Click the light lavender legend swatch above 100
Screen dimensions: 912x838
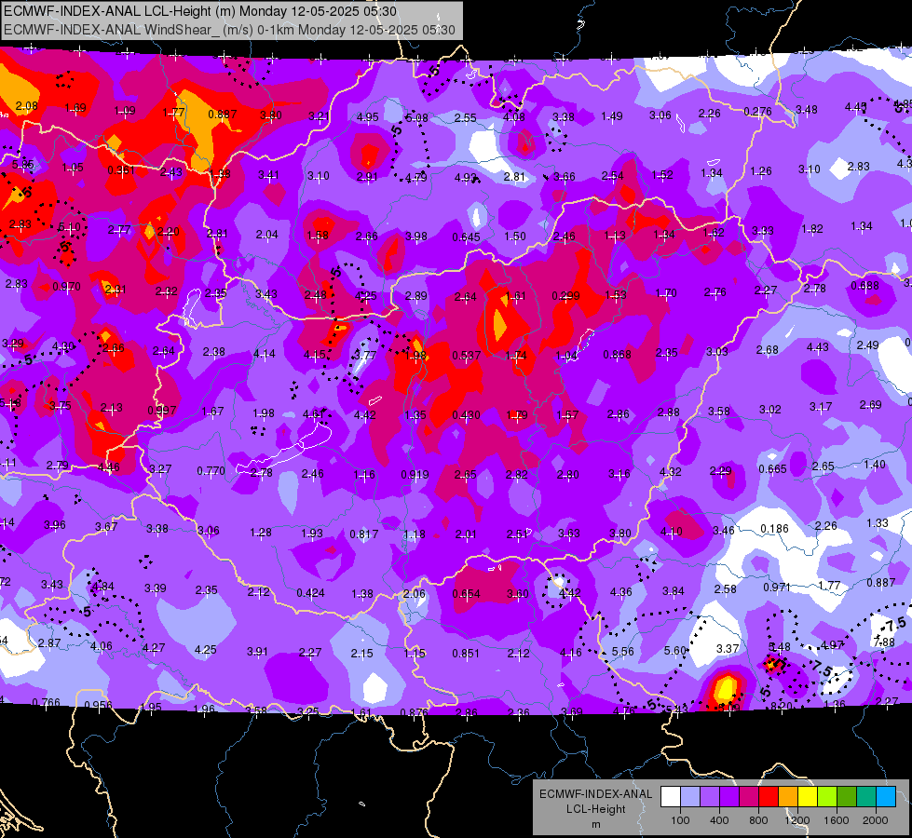[689, 796]
